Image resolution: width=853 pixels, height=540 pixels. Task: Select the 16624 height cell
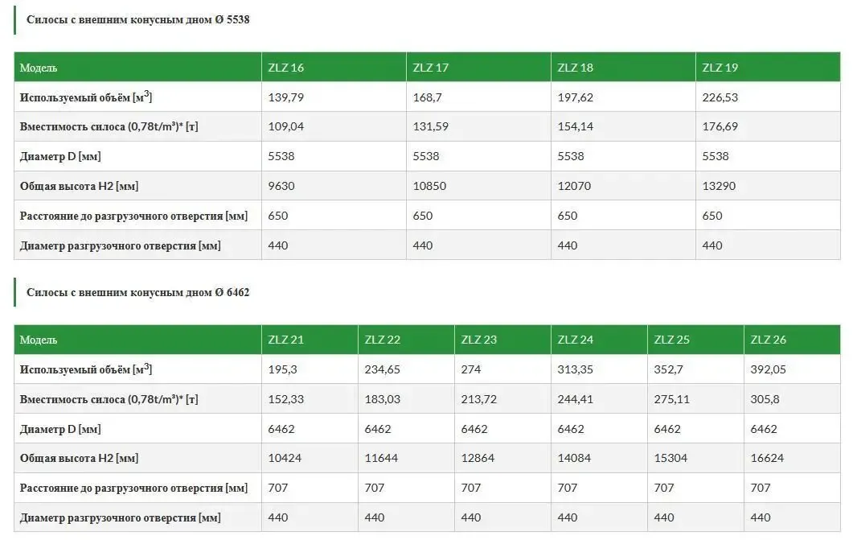point(767,459)
